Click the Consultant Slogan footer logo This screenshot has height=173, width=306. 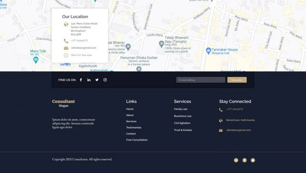(x=63, y=103)
